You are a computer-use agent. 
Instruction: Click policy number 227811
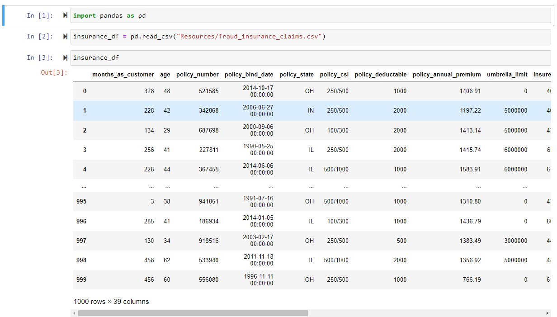[x=209, y=150]
